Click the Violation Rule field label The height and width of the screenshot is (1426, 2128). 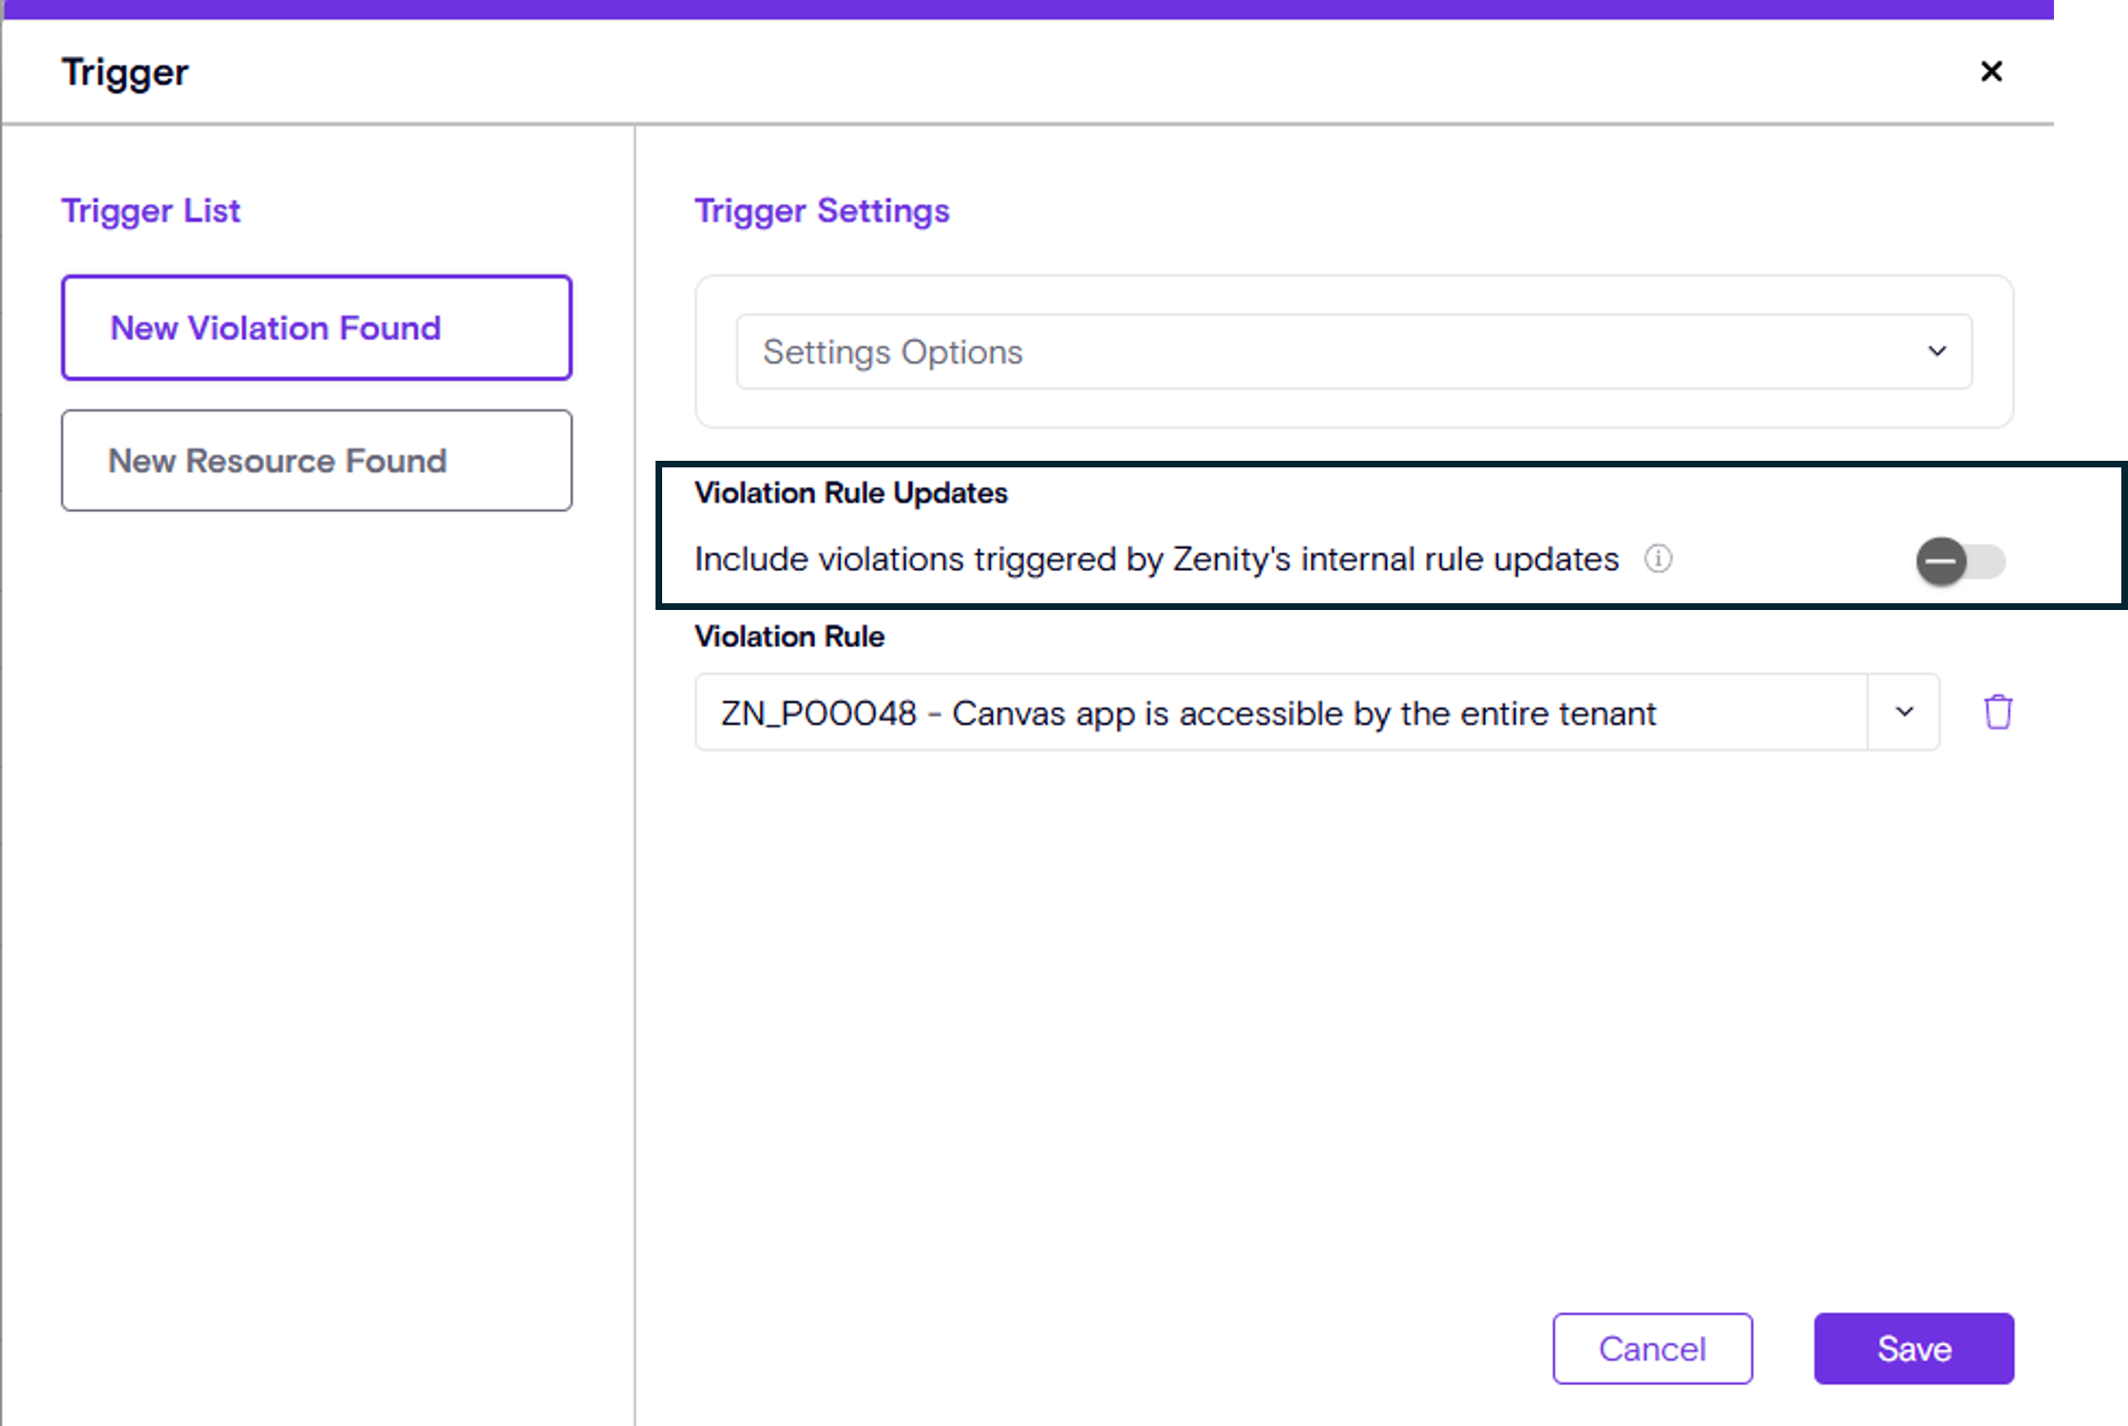click(x=788, y=637)
